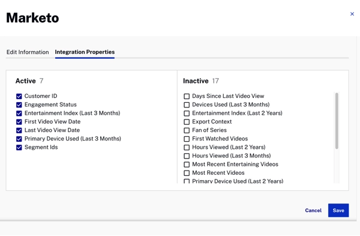Image resolution: width=360 pixels, height=236 pixels.
Task: Uncheck First Video View Date
Action: [x=19, y=122]
